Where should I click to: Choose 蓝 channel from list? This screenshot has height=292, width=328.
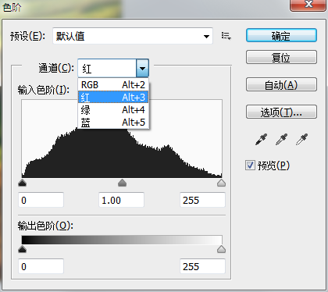[113, 122]
